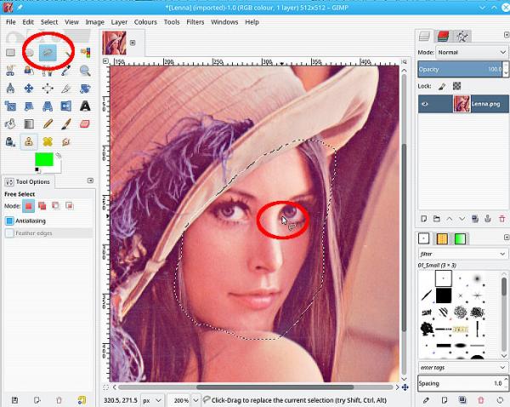Open the Filters menu
Screen dimensions: 510x407
tap(195, 22)
